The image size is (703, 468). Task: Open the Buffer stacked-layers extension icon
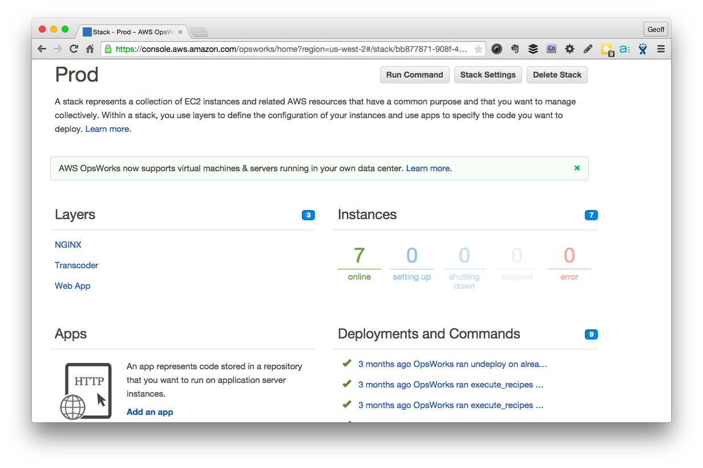[533, 49]
